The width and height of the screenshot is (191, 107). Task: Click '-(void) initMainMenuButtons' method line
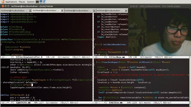(110, 45)
